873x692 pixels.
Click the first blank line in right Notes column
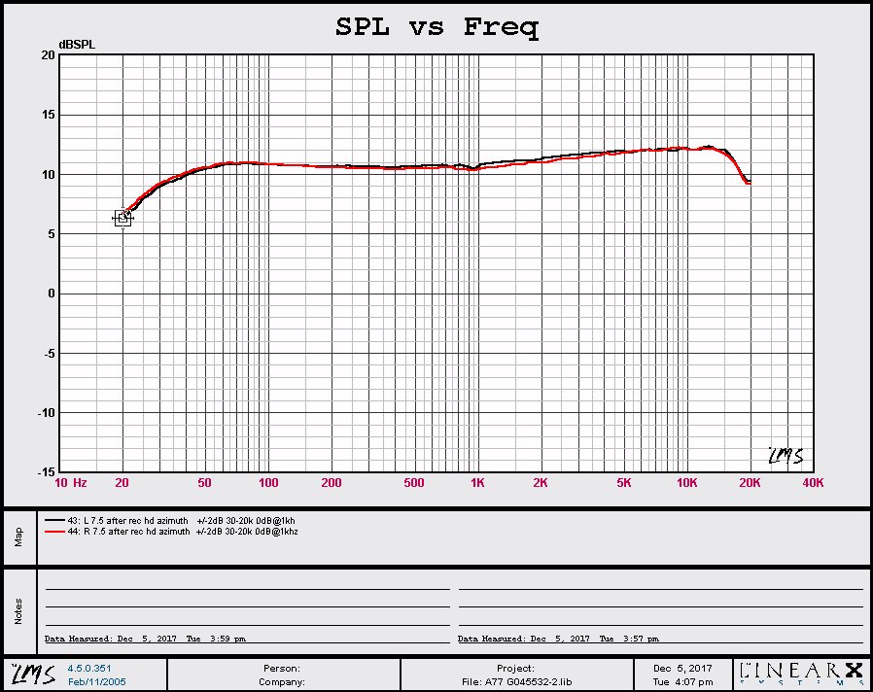(660, 588)
